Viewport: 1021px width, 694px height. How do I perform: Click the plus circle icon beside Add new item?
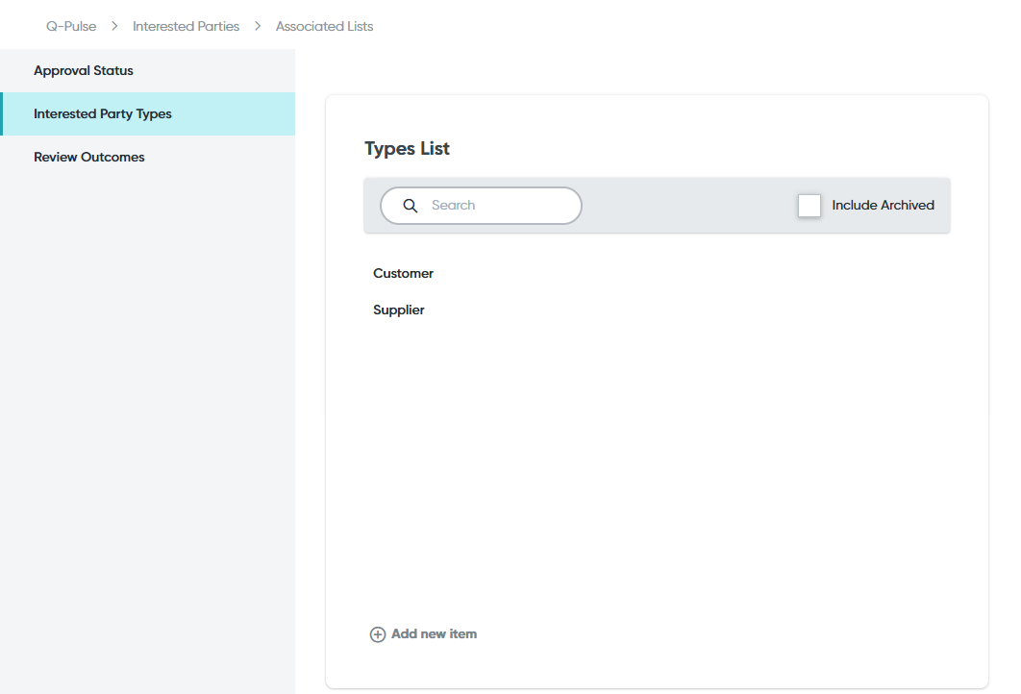(x=378, y=634)
